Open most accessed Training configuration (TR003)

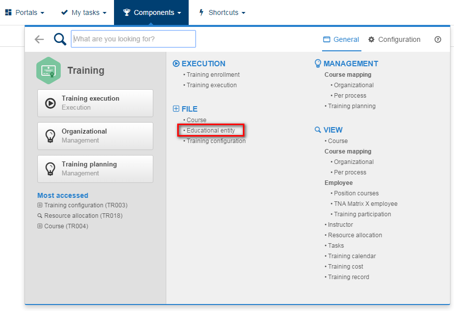point(86,205)
